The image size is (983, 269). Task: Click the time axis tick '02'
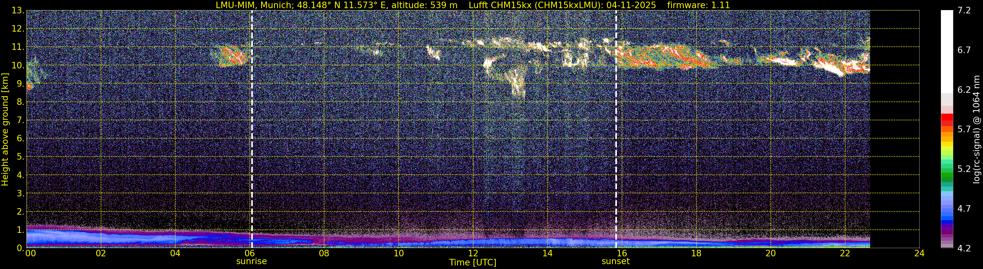click(x=101, y=253)
